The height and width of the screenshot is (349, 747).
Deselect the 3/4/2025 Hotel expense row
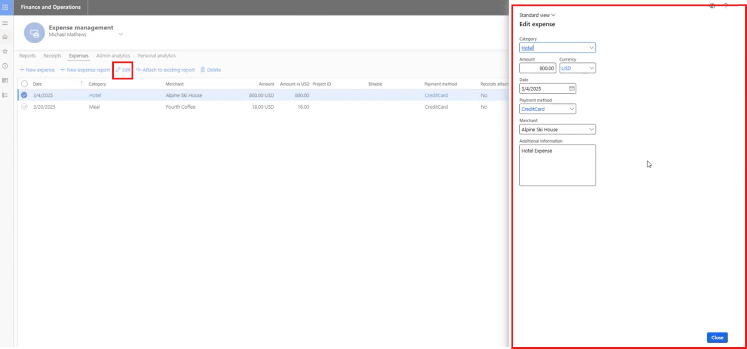[x=24, y=95]
